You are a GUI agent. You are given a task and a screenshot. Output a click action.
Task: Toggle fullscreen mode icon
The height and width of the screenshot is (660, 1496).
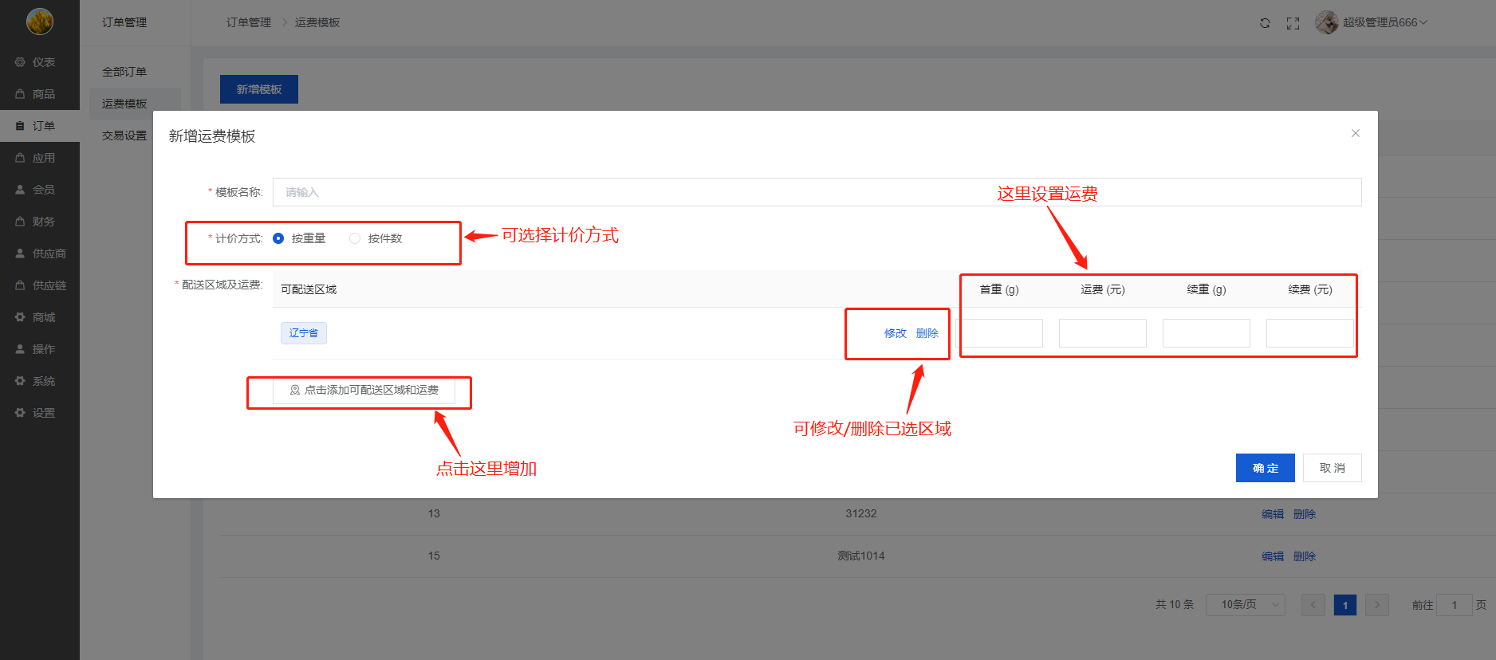coord(1293,23)
